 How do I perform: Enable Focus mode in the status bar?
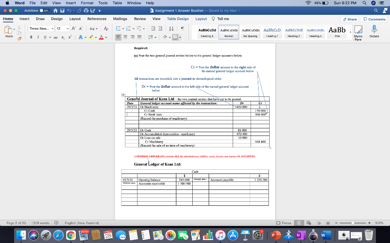point(285,223)
